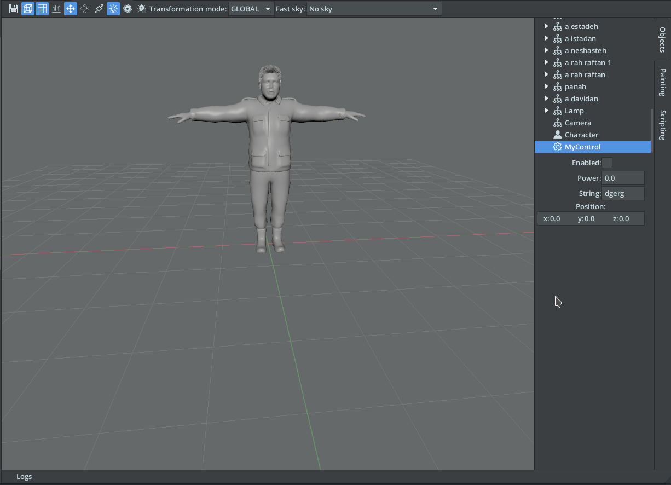The image size is (671, 485).
Task: Click the swirl effect icon in toolbar
Action: click(128, 9)
